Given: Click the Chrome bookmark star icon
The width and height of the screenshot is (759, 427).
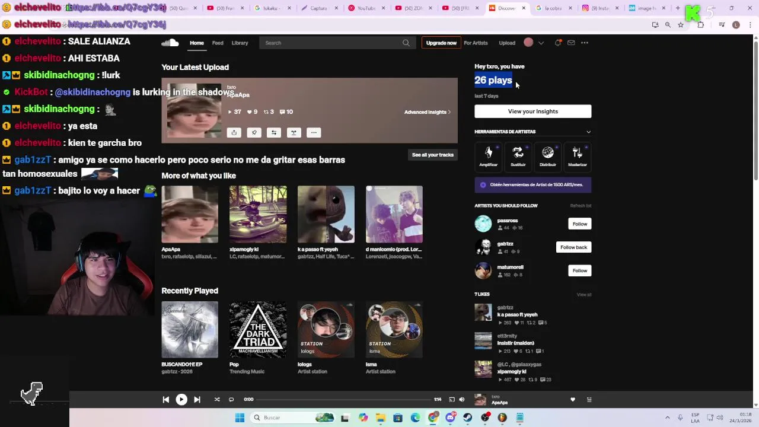Looking at the screenshot, I should point(681,25).
